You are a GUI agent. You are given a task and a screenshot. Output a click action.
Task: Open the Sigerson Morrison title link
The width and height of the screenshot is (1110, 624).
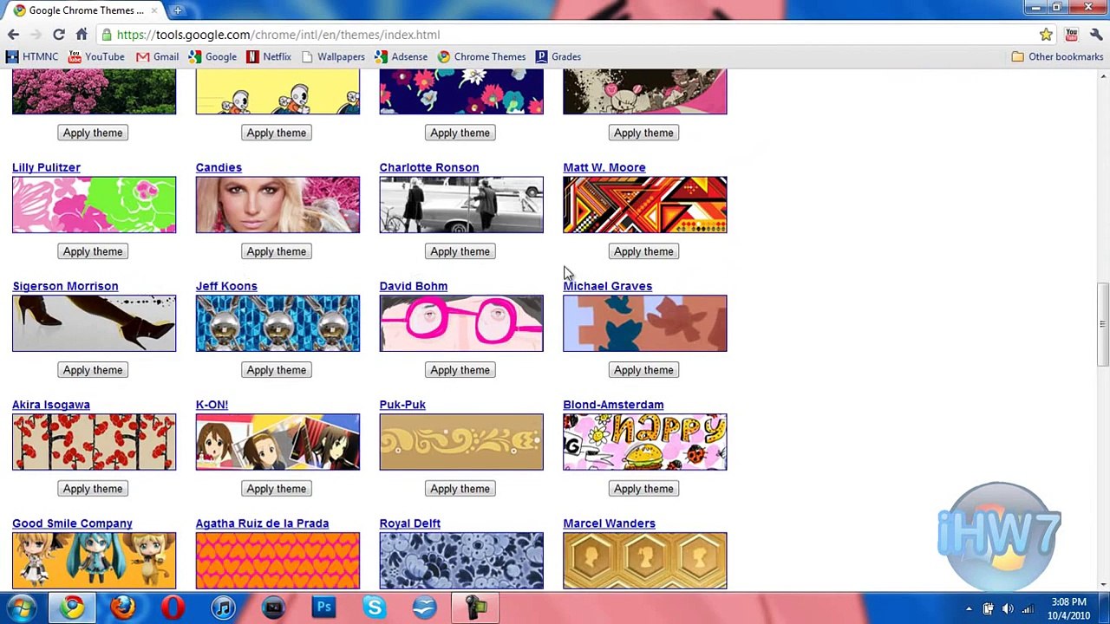(65, 286)
